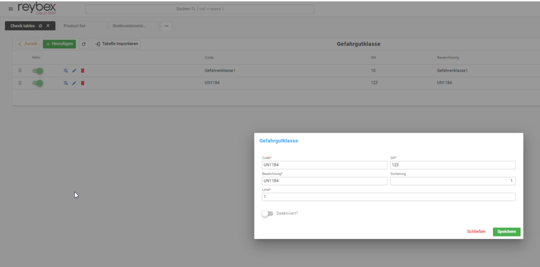Go back with the Zurück button
This screenshot has width=540, height=267.
28,44
